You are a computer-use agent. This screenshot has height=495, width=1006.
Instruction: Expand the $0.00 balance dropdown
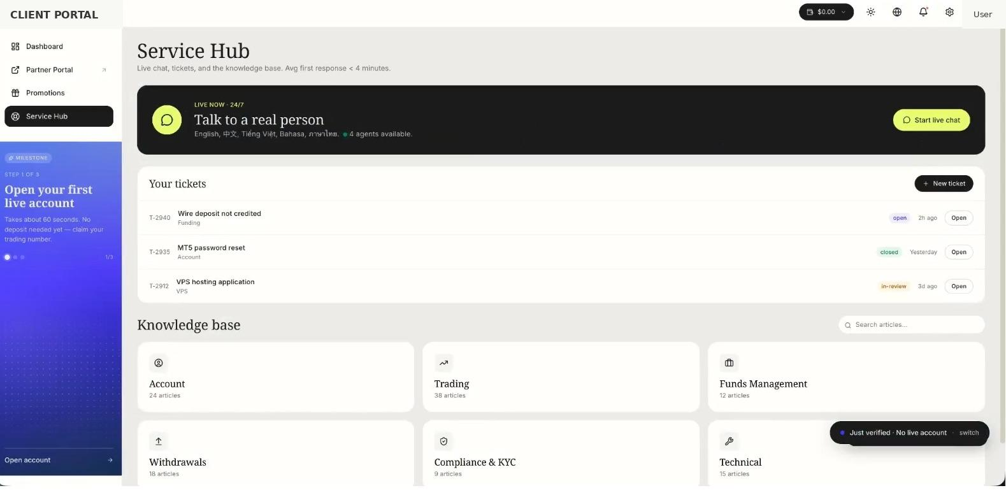click(826, 12)
